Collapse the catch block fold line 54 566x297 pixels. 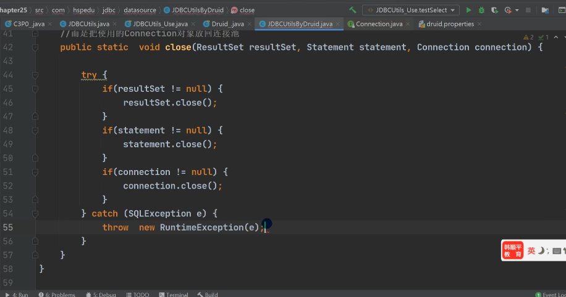[35, 214]
